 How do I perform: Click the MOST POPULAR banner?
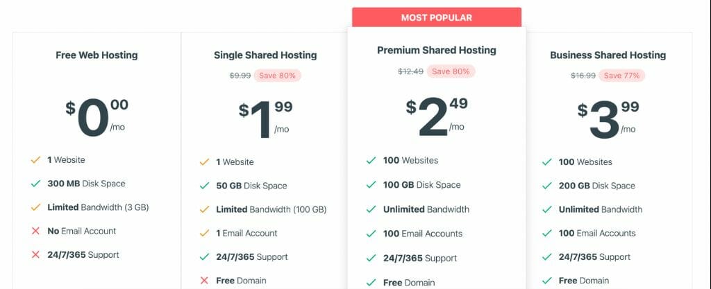pos(436,17)
